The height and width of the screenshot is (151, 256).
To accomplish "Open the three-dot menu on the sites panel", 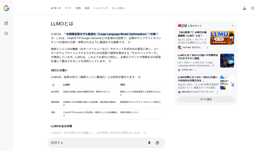I will tap(233, 25).
